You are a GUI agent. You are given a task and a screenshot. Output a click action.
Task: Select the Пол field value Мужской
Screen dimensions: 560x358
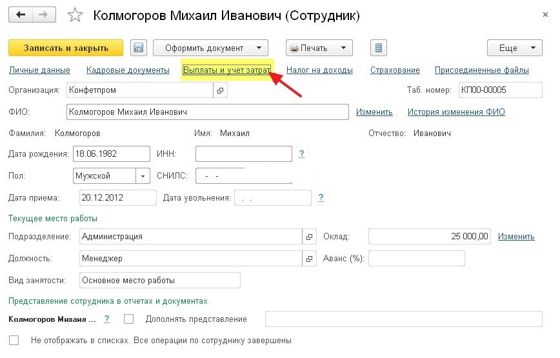tap(105, 176)
